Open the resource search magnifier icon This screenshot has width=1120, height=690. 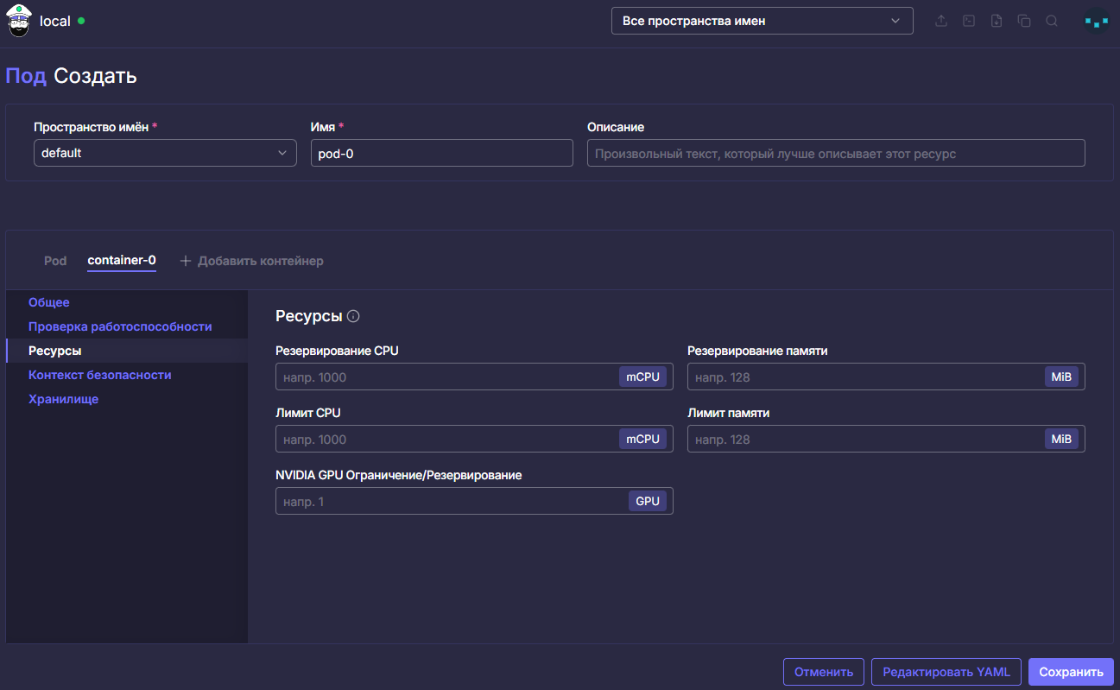[1052, 21]
